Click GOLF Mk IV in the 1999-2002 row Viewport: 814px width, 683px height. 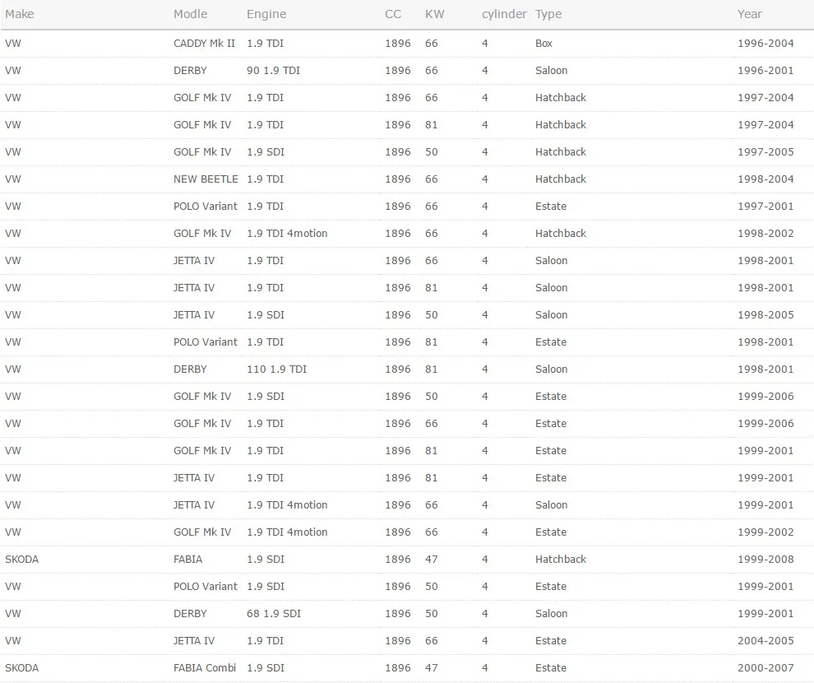click(x=202, y=532)
